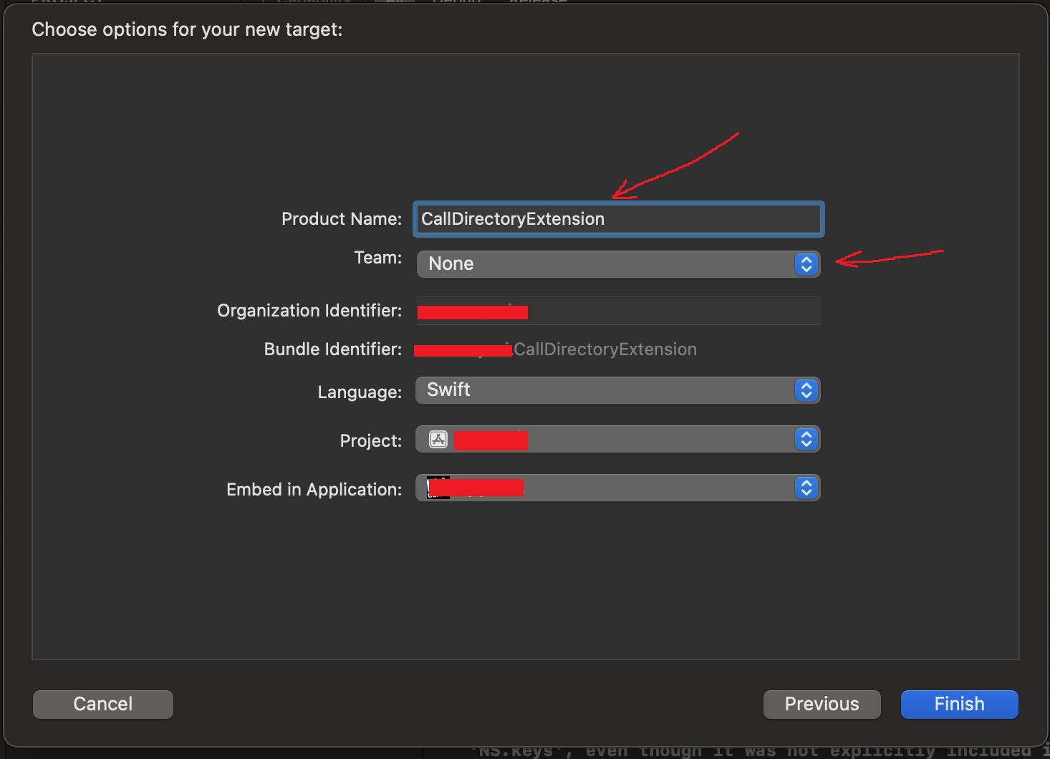Cancel the new target dialog

102,704
